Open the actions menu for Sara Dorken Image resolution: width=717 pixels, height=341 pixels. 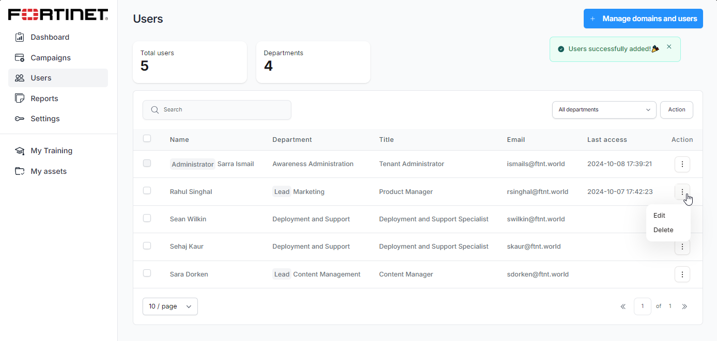[682, 274]
